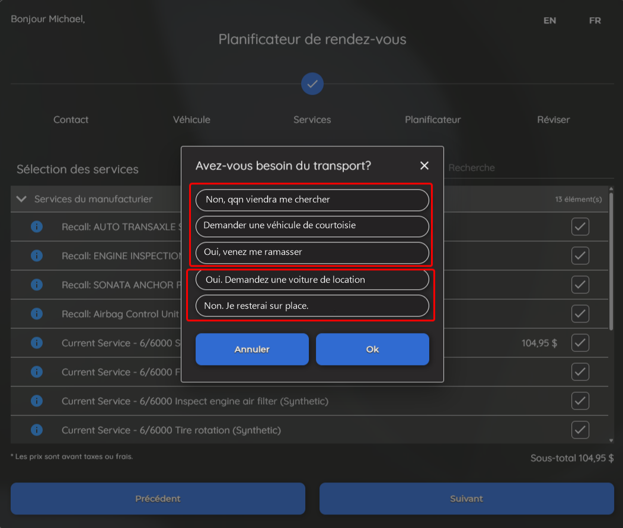623x528 pixels.
Task: Select "Non, qqn viendra me chercher" option
Action: (x=312, y=200)
